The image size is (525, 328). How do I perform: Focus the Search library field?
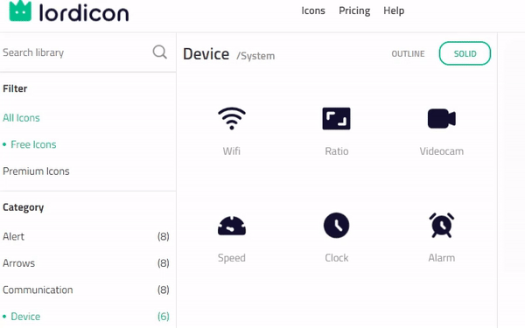tap(75, 52)
